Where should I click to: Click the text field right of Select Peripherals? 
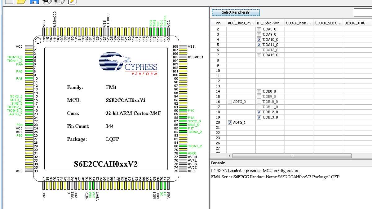[363, 12]
